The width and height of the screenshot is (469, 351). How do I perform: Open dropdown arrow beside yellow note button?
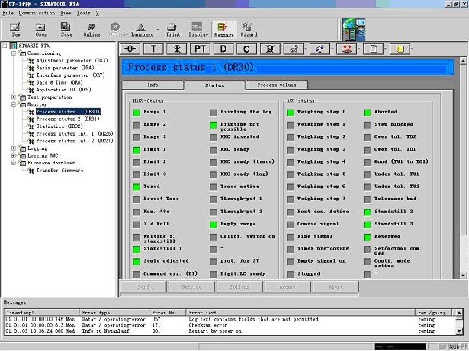[412, 49]
